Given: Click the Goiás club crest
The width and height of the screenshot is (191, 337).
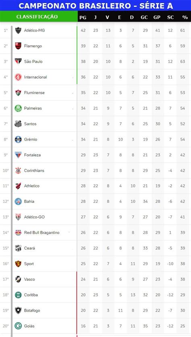Looking at the screenshot, I should point(18,326).
